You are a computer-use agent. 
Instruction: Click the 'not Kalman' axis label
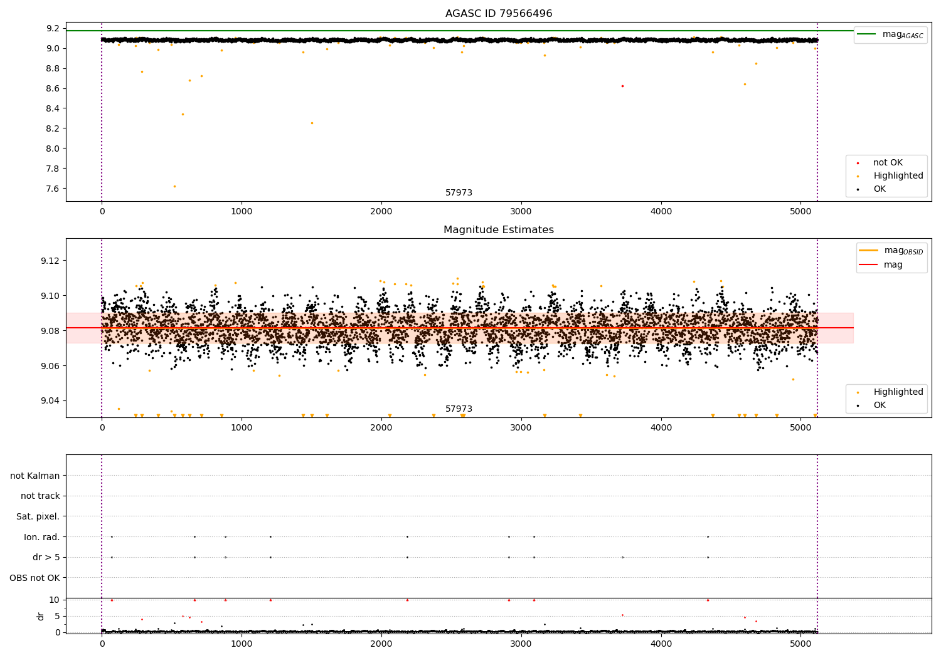coord(35,476)
